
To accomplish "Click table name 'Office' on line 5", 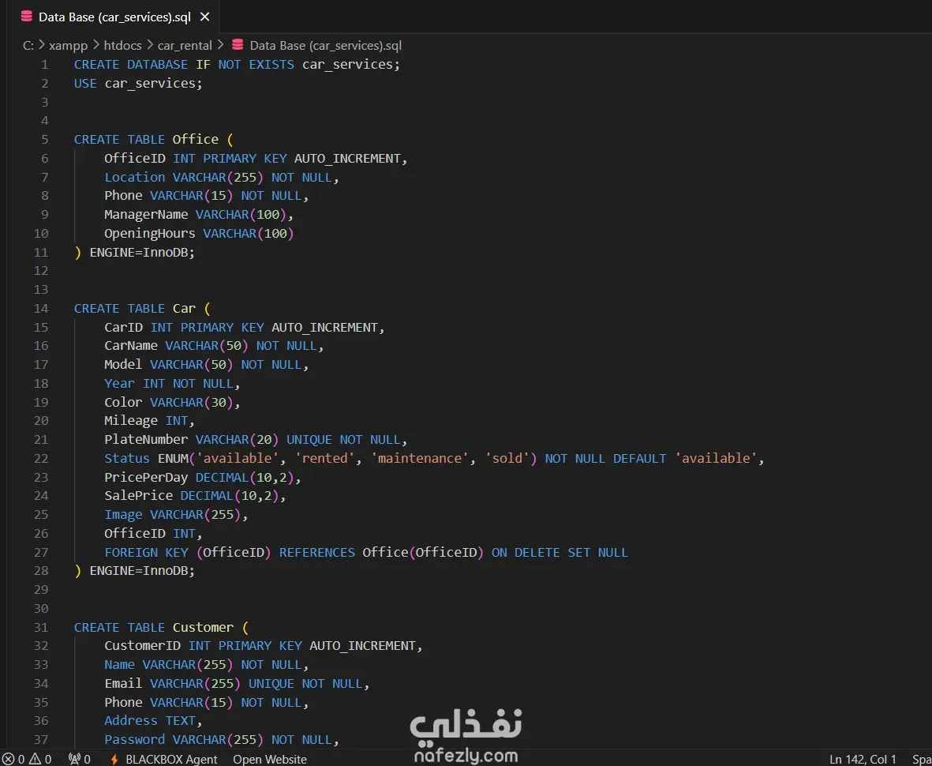I will click(x=196, y=139).
